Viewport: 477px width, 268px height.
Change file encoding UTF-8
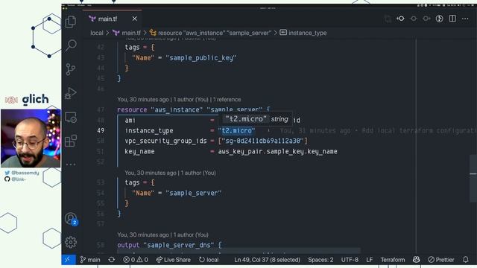point(350,260)
